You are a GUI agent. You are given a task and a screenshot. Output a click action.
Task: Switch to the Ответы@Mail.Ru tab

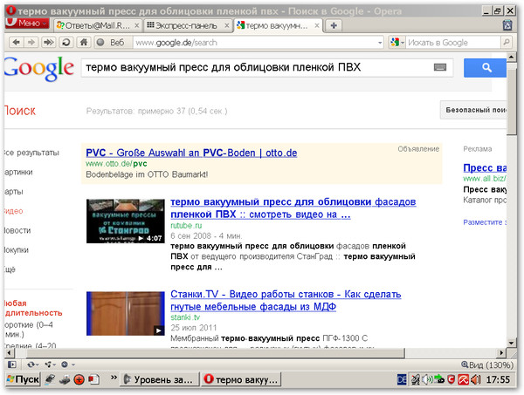(93, 25)
